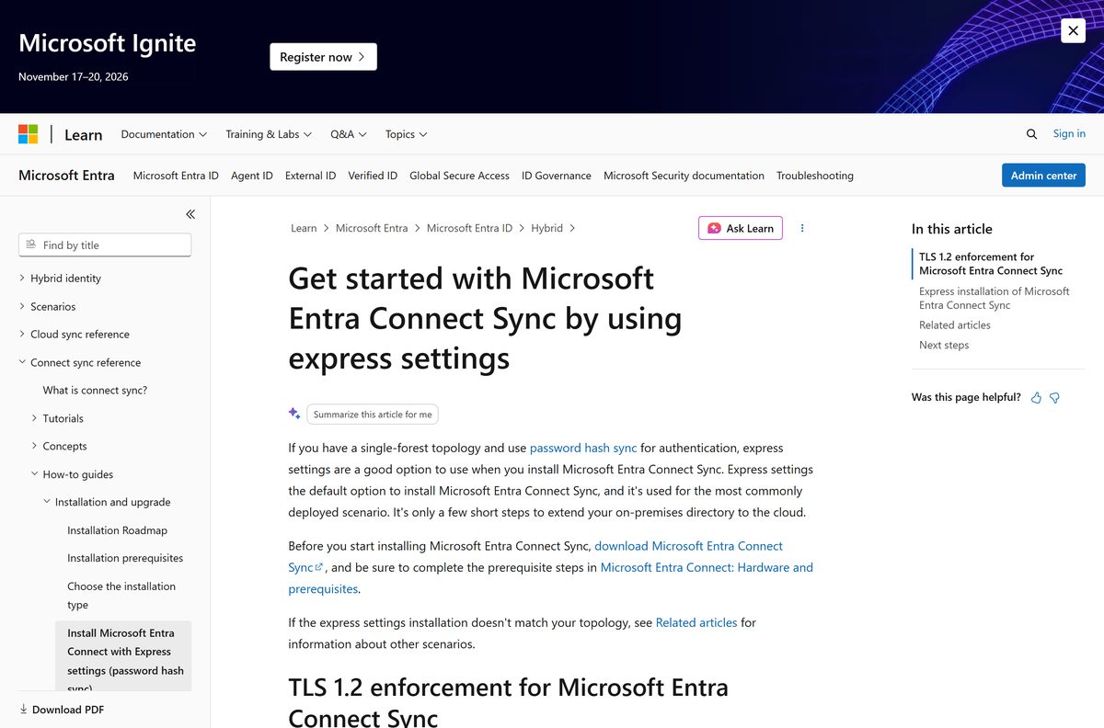Viewport: 1104px width, 728px height.
Task: Open the Ask Learn assistant
Action: tap(741, 228)
